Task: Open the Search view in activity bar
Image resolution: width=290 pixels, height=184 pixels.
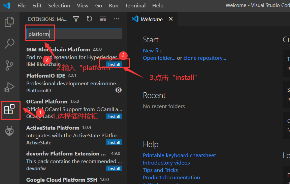Action: [9, 44]
